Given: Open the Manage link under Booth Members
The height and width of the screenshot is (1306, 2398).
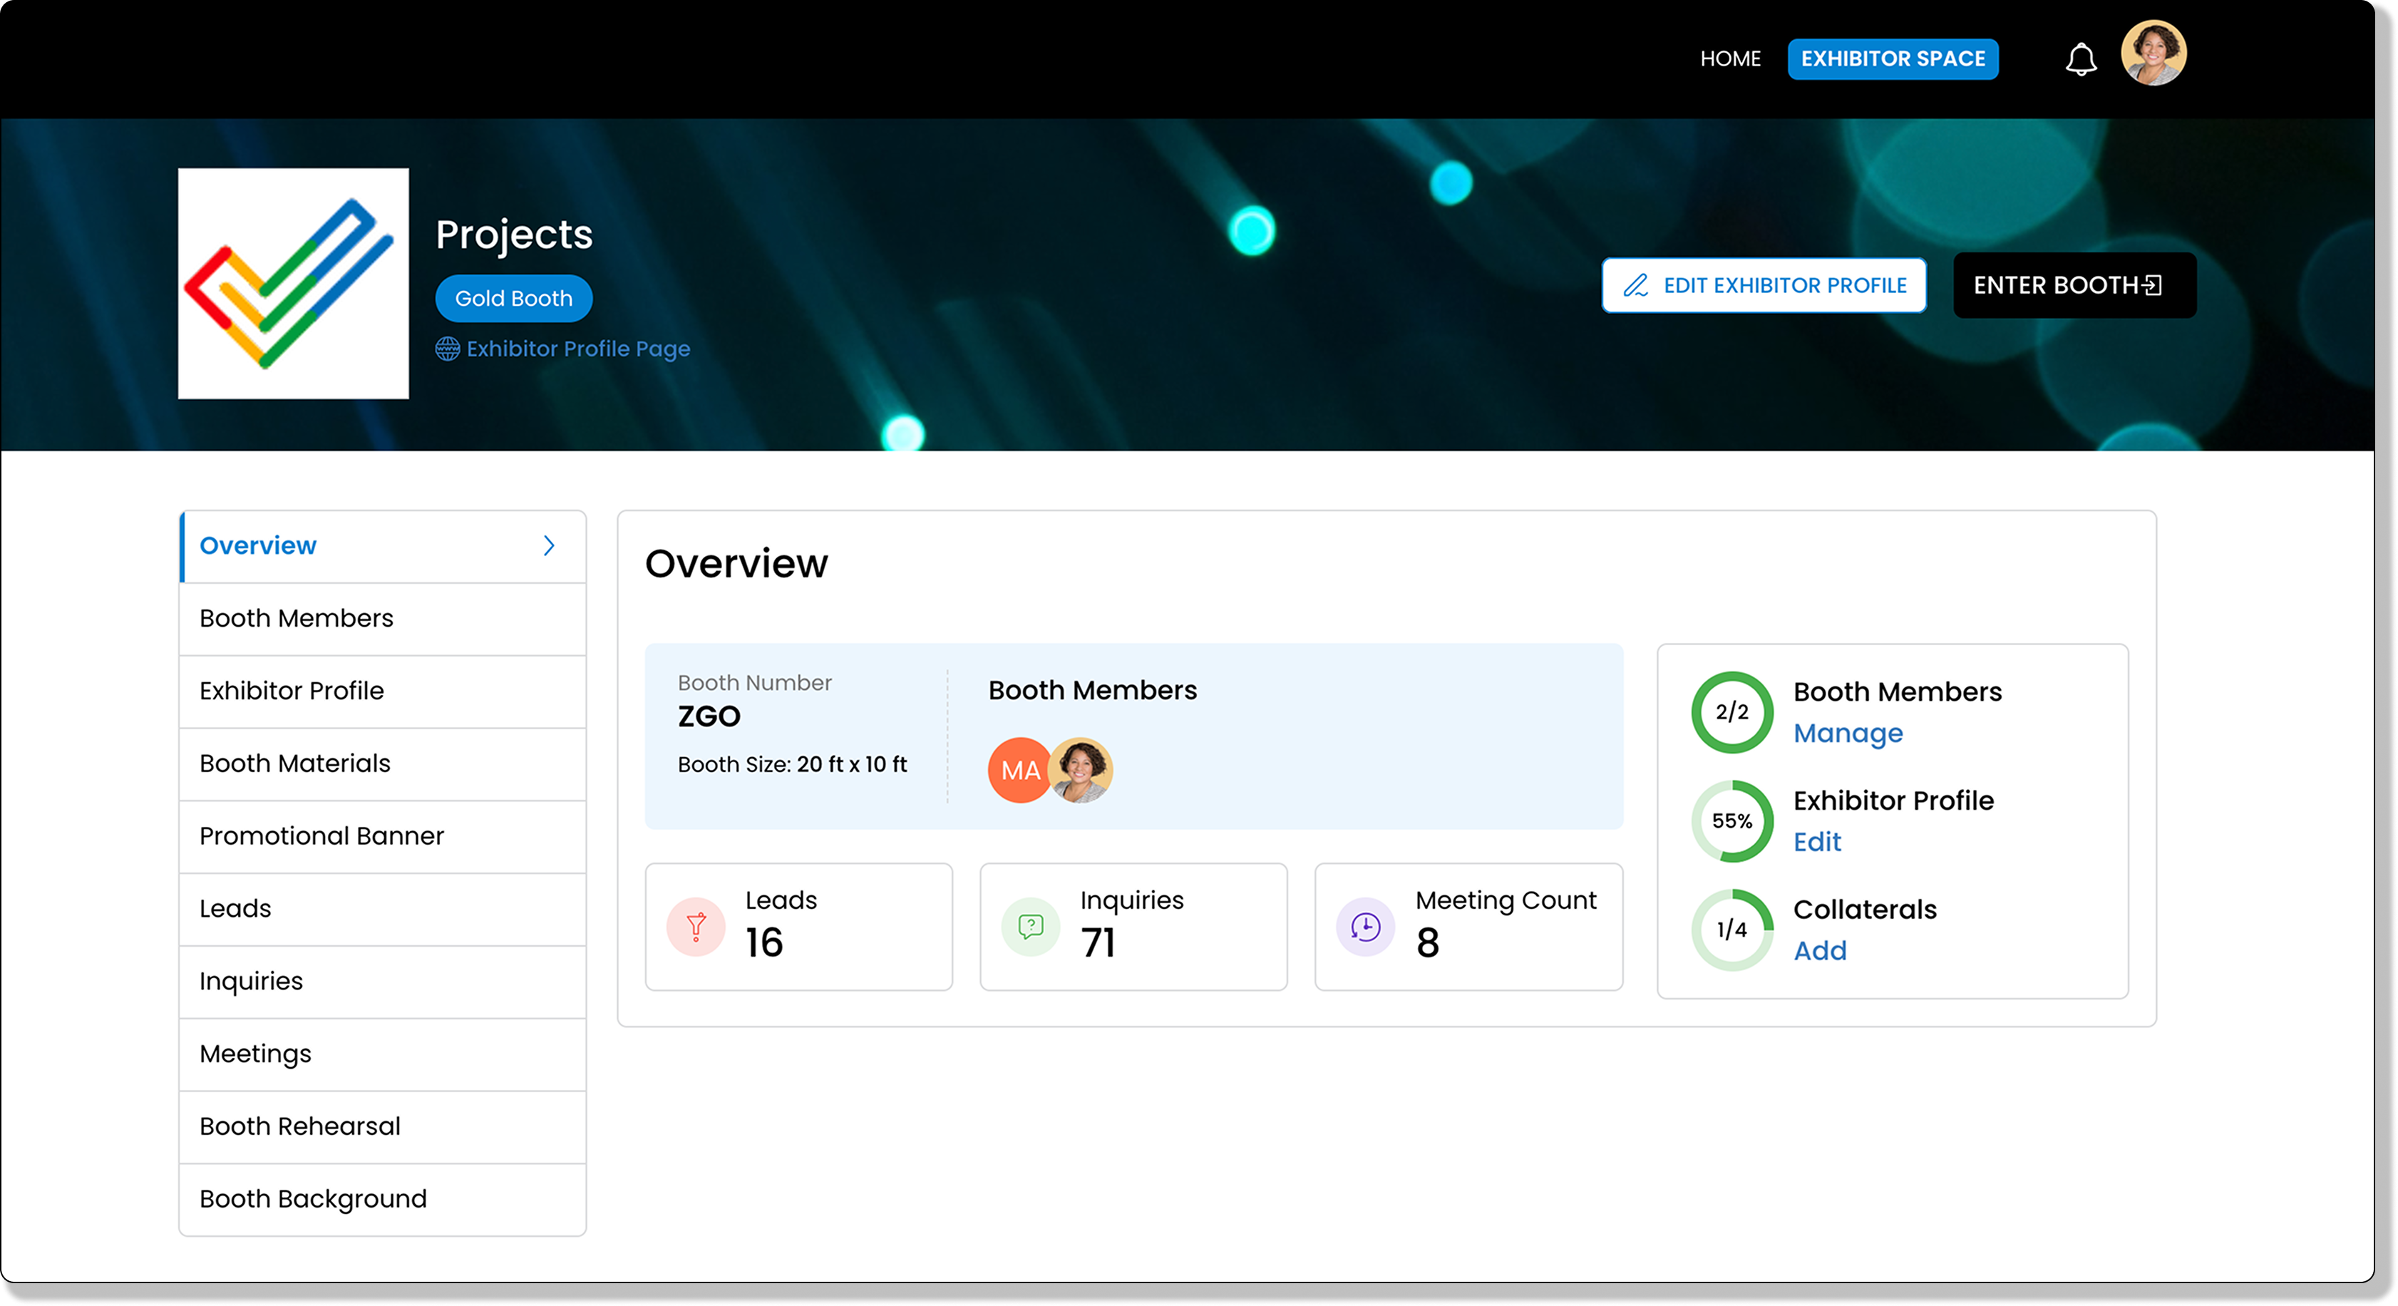Looking at the screenshot, I should tap(1848, 734).
